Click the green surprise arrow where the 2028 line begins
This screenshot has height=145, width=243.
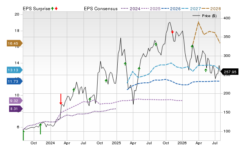pos(192,46)
